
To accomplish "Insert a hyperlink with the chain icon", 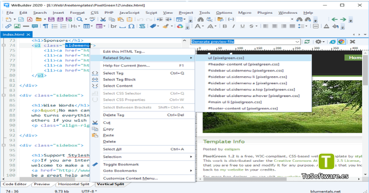I will point(8,26).
